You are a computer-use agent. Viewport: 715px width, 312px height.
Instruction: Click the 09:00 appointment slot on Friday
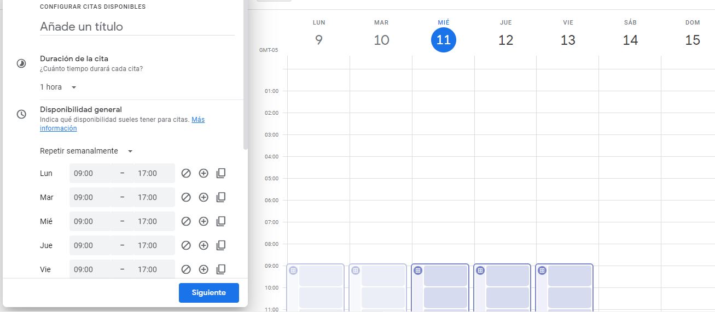click(x=569, y=276)
